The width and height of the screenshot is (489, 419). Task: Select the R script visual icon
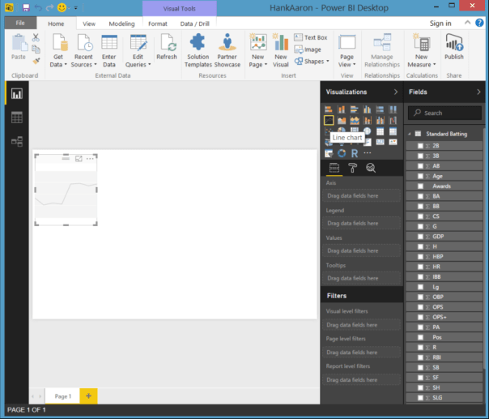coord(355,152)
